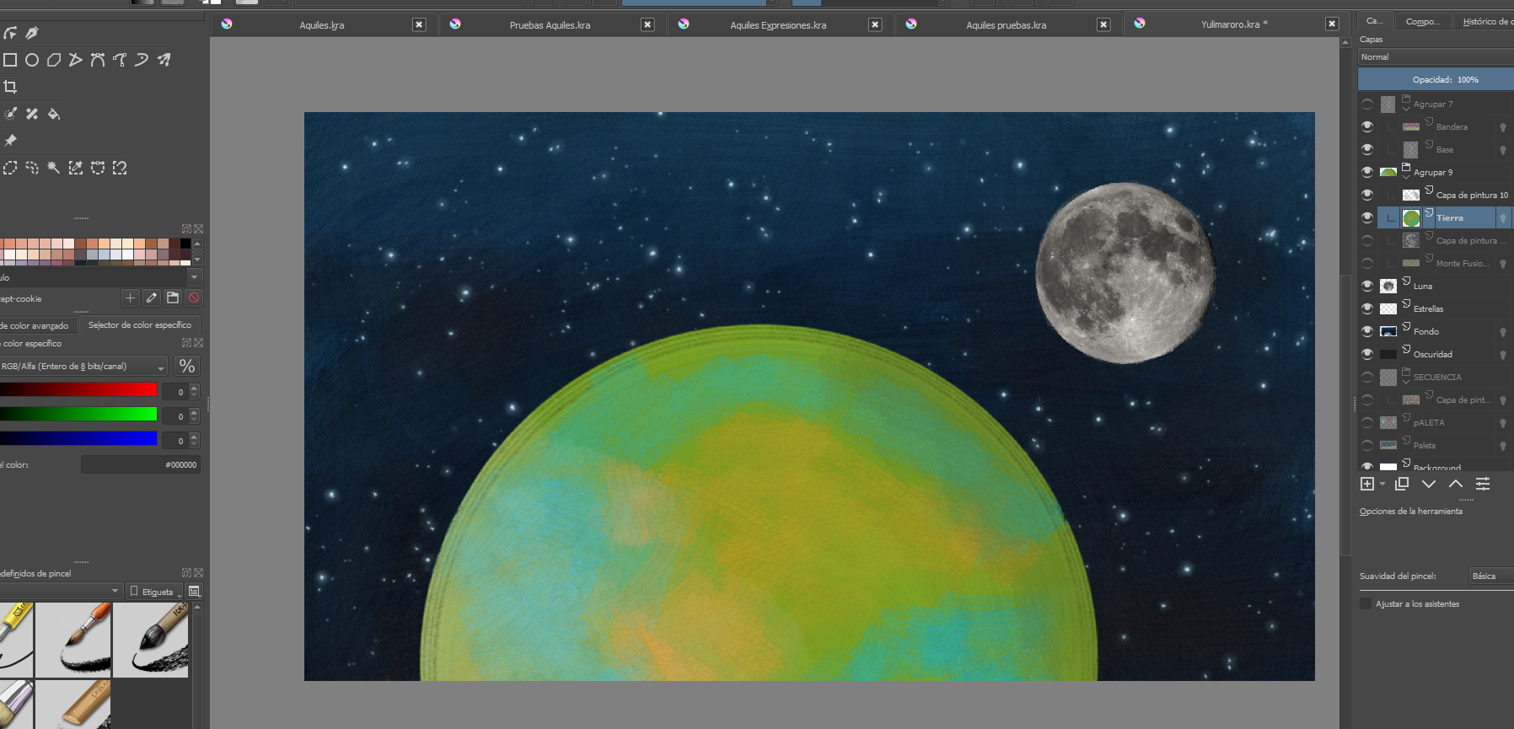
Task: Adjust the layer Opacidad slider
Action: tap(1436, 79)
